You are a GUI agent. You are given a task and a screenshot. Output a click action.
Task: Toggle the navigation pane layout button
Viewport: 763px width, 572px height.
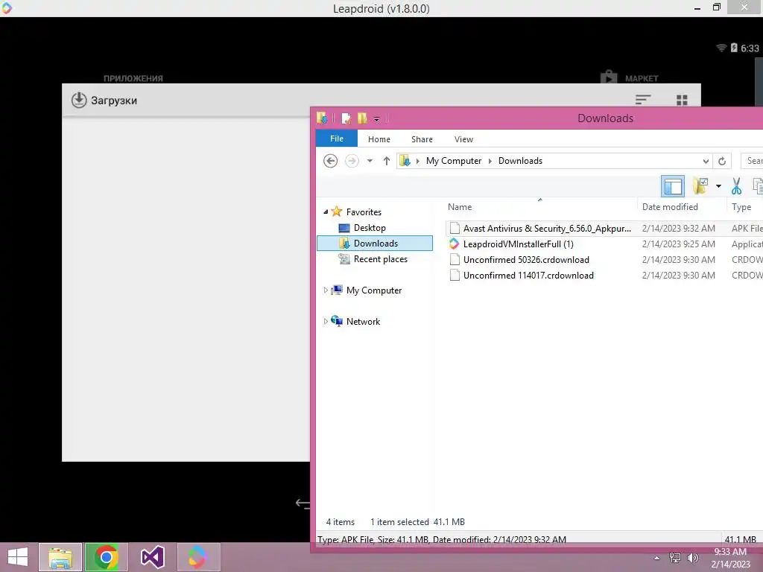point(673,186)
